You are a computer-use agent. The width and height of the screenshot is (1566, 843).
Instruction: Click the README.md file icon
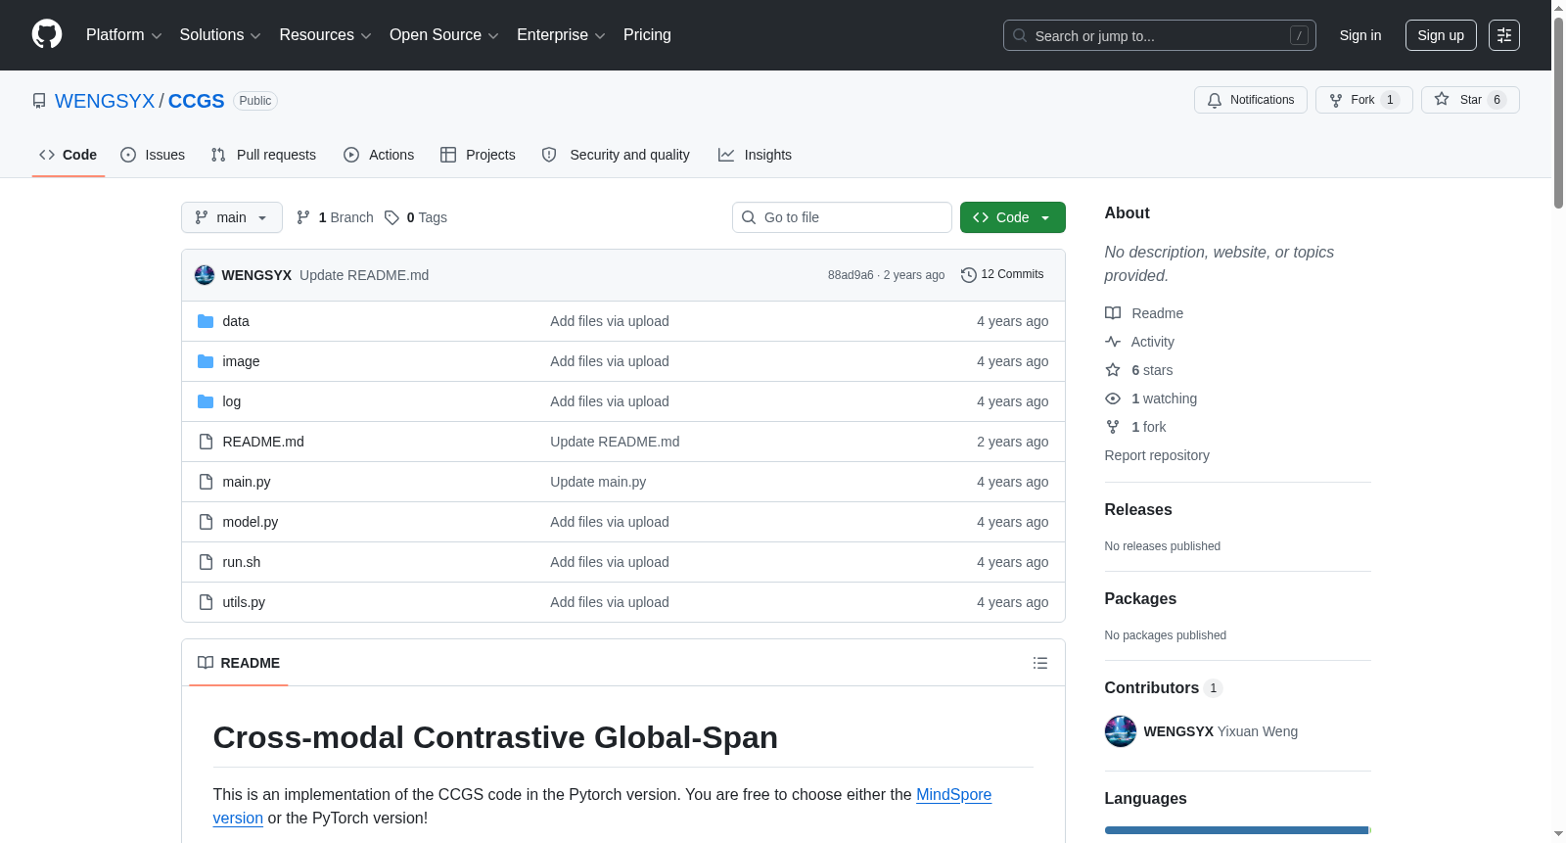[206, 442]
